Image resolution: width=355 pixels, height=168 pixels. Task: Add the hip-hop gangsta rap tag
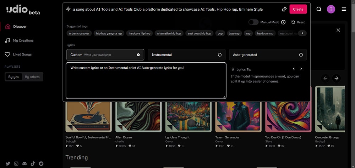click(109, 33)
